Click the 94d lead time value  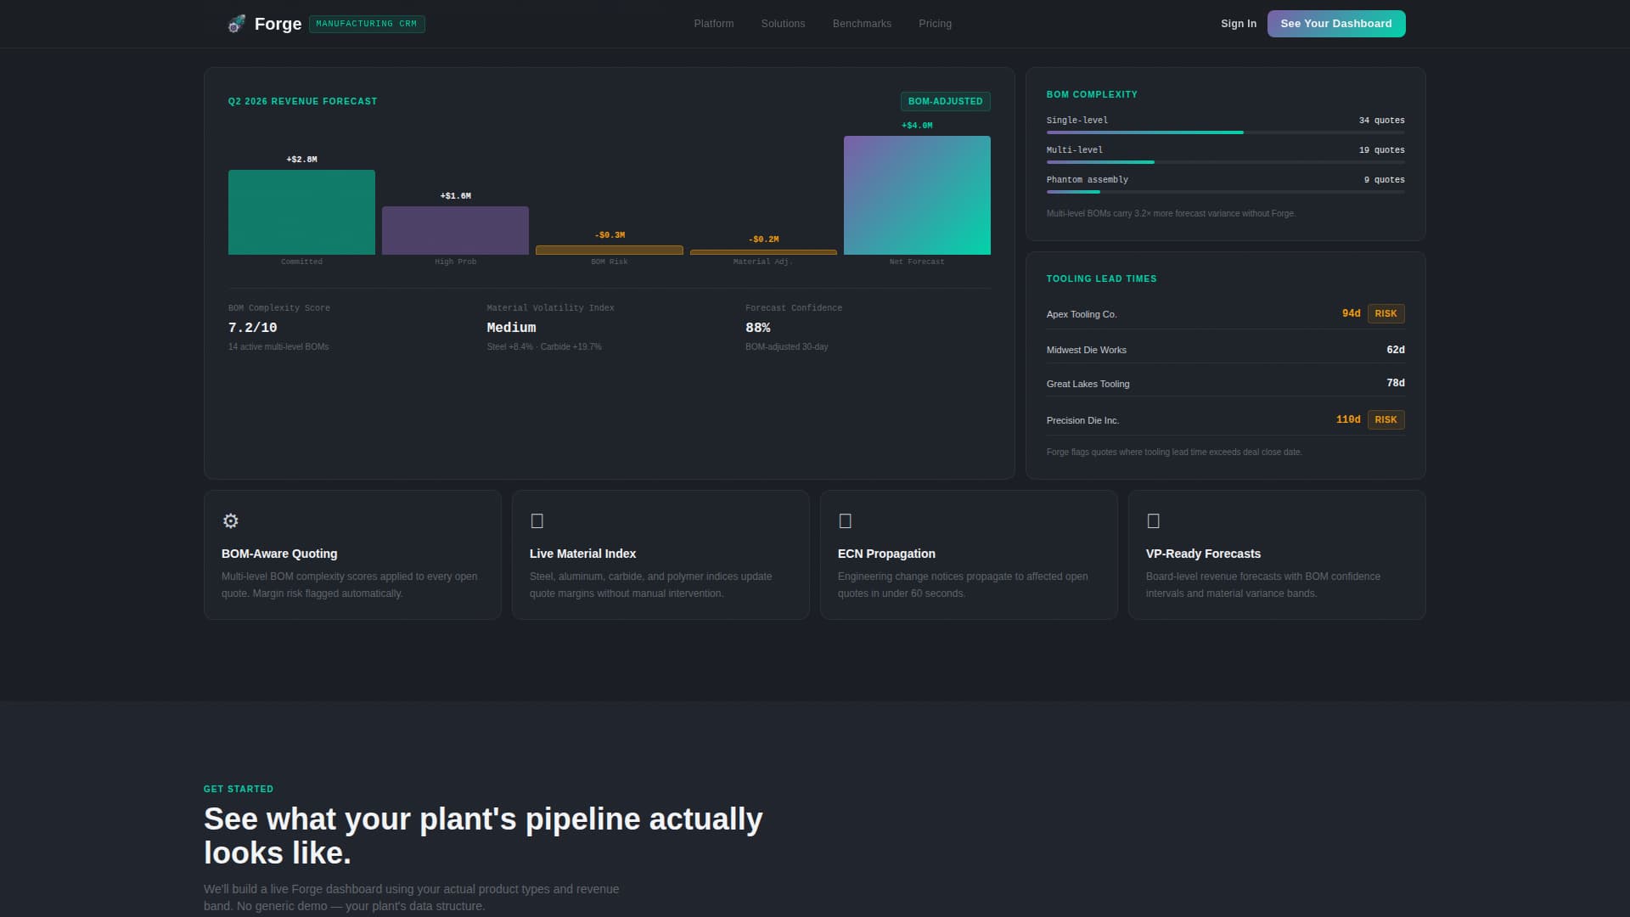click(1351, 313)
